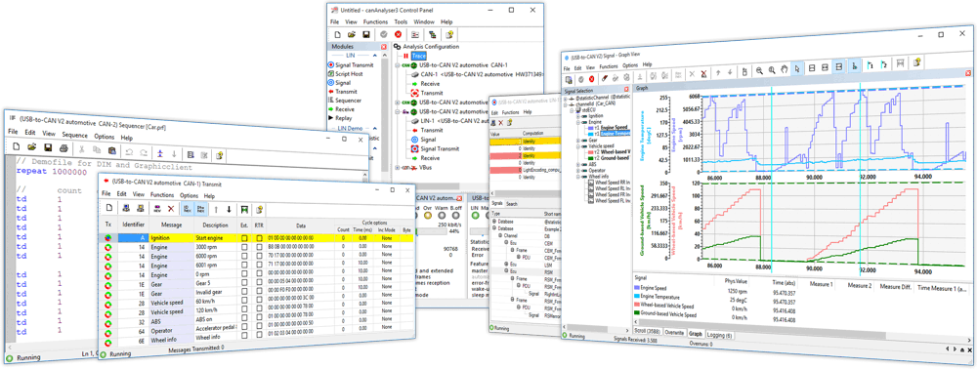Click move up arrow in Transmit toolbar

point(216,210)
